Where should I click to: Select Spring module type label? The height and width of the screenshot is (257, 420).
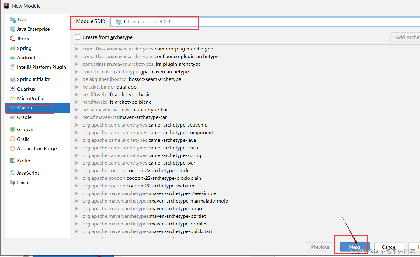(24, 48)
